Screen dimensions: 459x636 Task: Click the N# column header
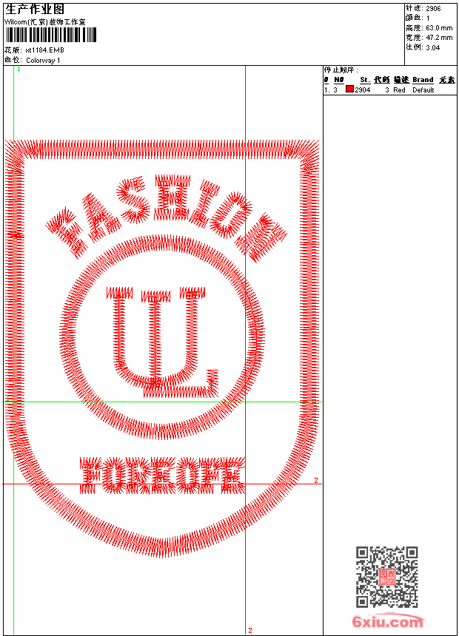point(339,80)
